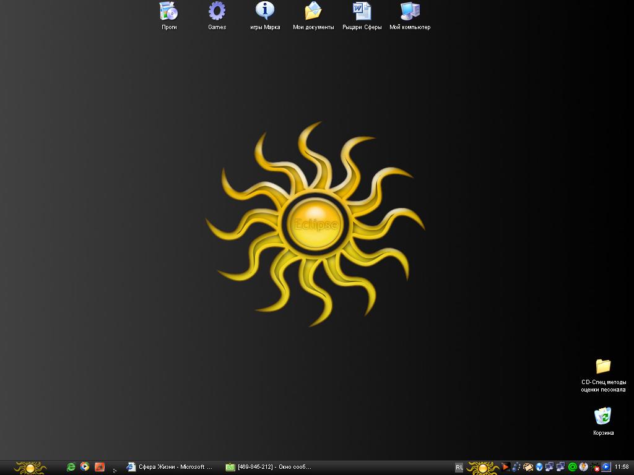The height and width of the screenshot is (475, 634).
Task: Click the red square Quick Launch icon
Action: coord(100,468)
